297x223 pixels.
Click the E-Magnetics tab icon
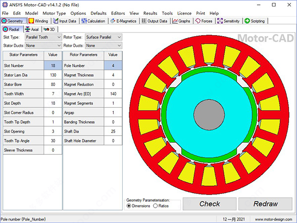click(x=113, y=21)
